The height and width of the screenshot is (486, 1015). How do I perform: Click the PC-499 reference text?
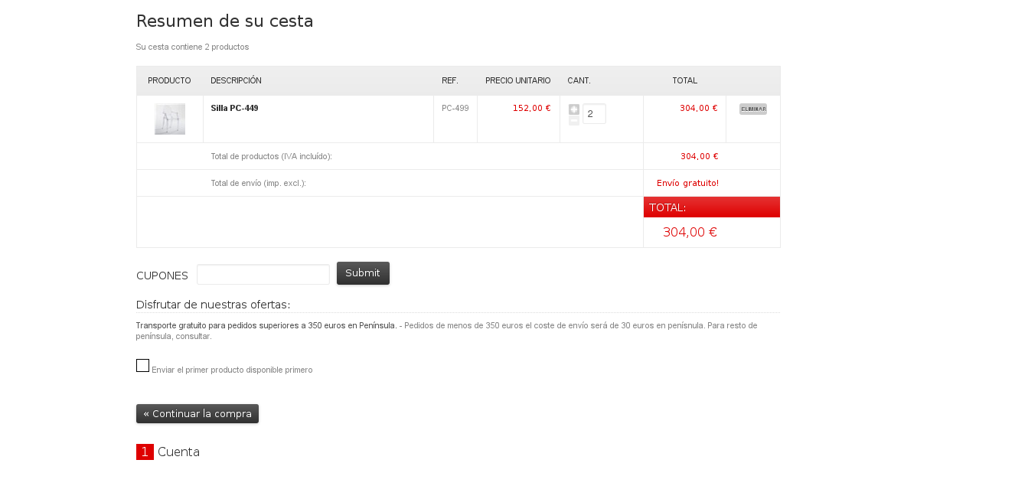pos(455,108)
